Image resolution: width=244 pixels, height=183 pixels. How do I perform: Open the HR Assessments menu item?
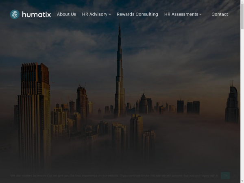181,14
